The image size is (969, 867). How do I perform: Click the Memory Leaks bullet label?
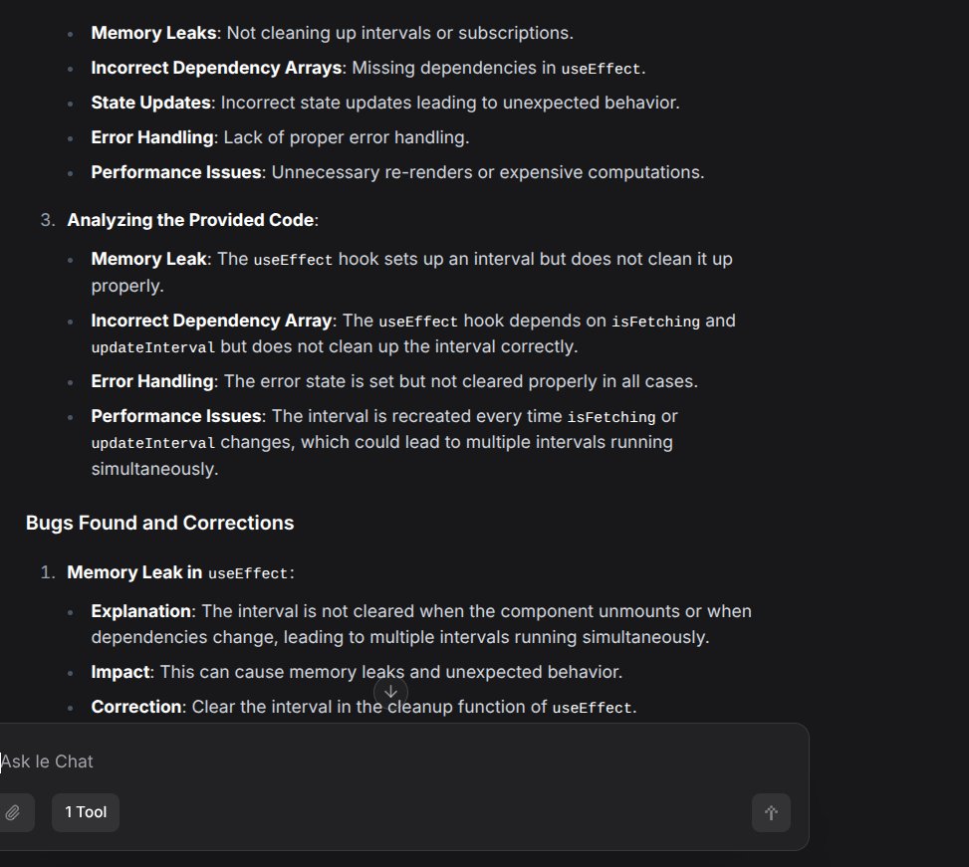pyautogui.click(x=154, y=33)
